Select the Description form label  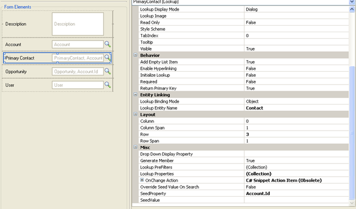click(x=16, y=24)
